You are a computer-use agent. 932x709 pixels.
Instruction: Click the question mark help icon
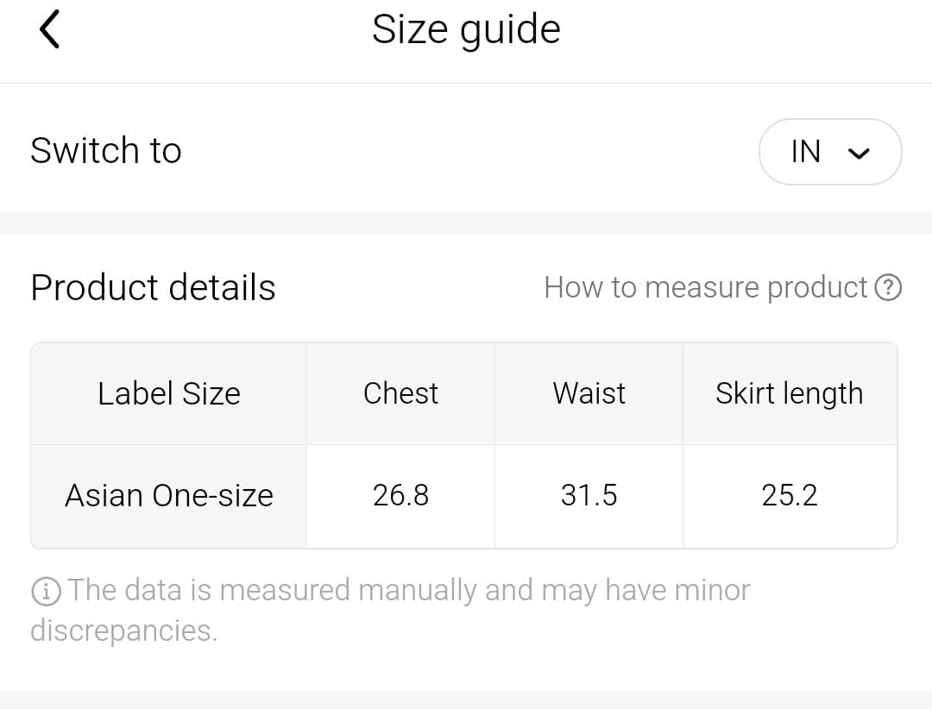(x=888, y=287)
